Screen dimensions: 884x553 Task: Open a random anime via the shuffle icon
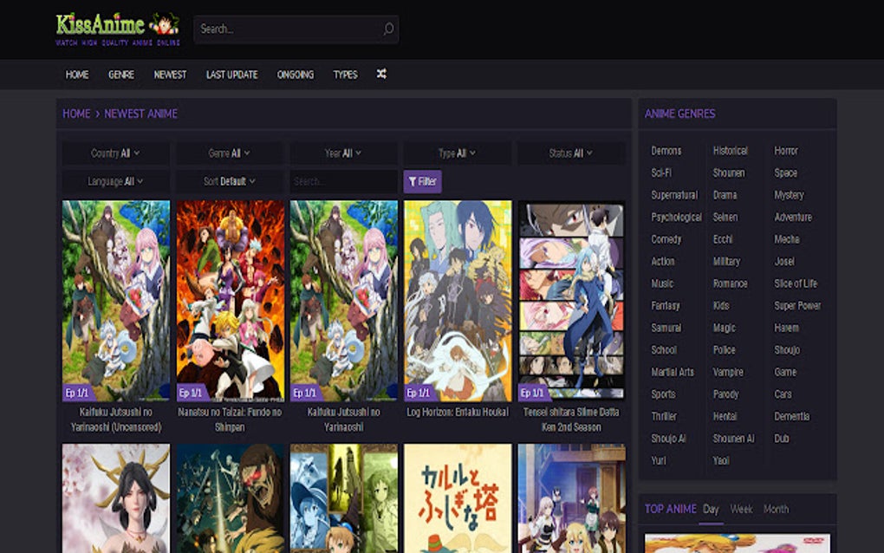(381, 75)
